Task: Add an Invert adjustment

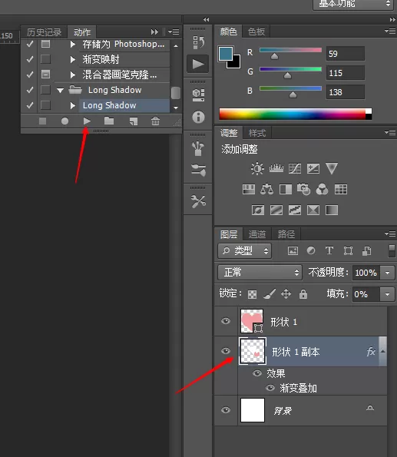Action: pyautogui.click(x=258, y=210)
